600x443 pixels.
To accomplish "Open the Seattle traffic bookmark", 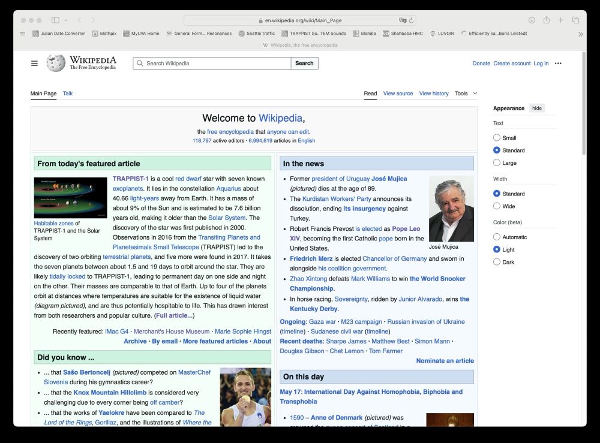I will [x=257, y=34].
